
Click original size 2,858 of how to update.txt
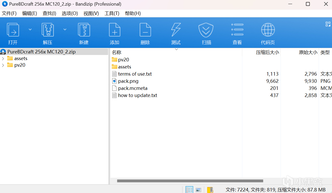pos(311,95)
